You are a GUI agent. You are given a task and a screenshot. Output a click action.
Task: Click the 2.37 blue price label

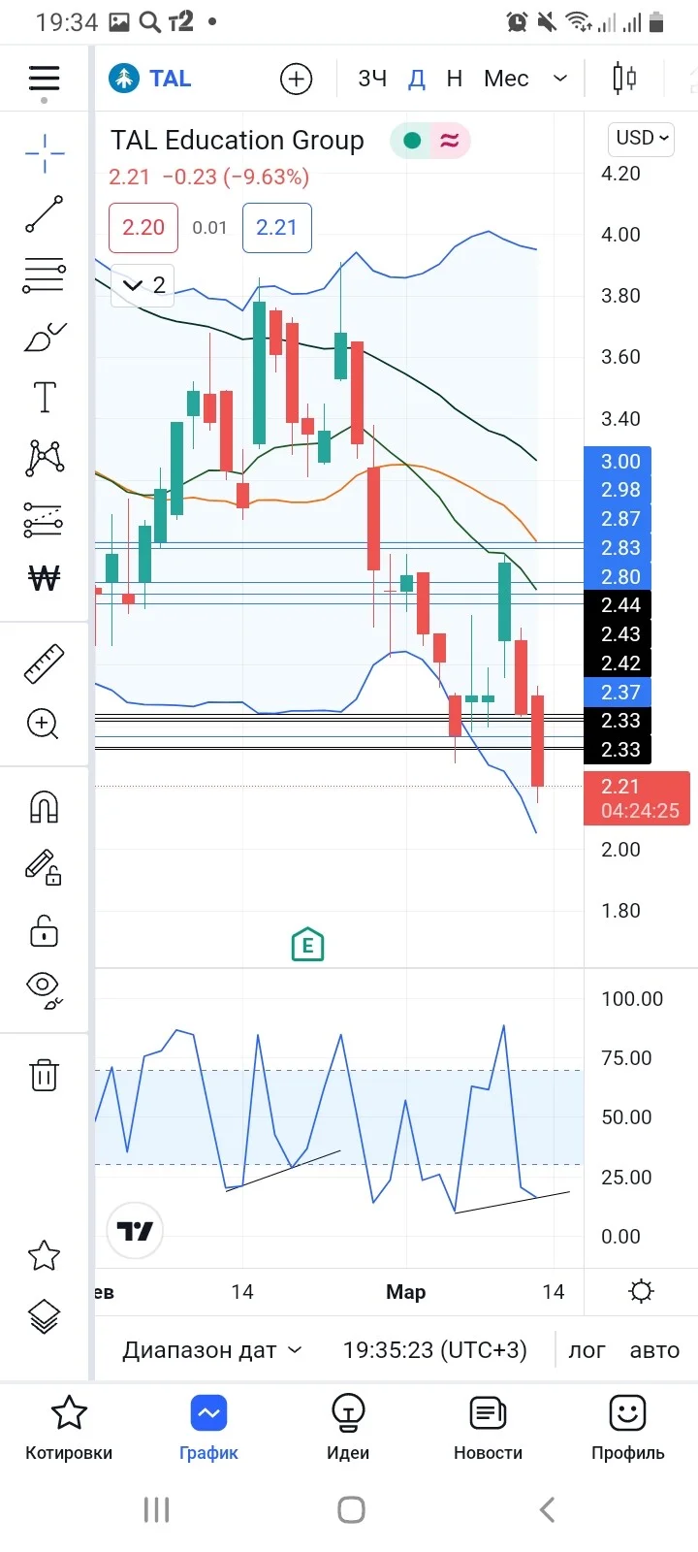618,692
